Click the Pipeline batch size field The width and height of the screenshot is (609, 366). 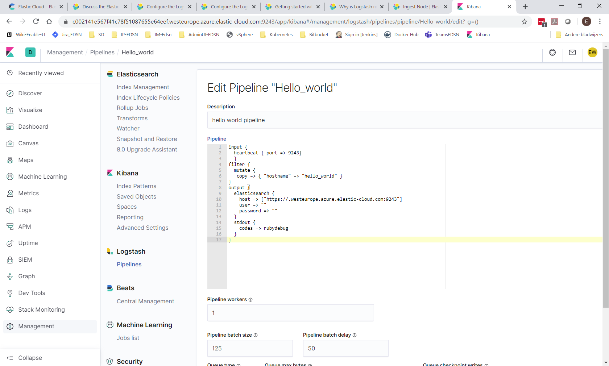click(x=250, y=349)
